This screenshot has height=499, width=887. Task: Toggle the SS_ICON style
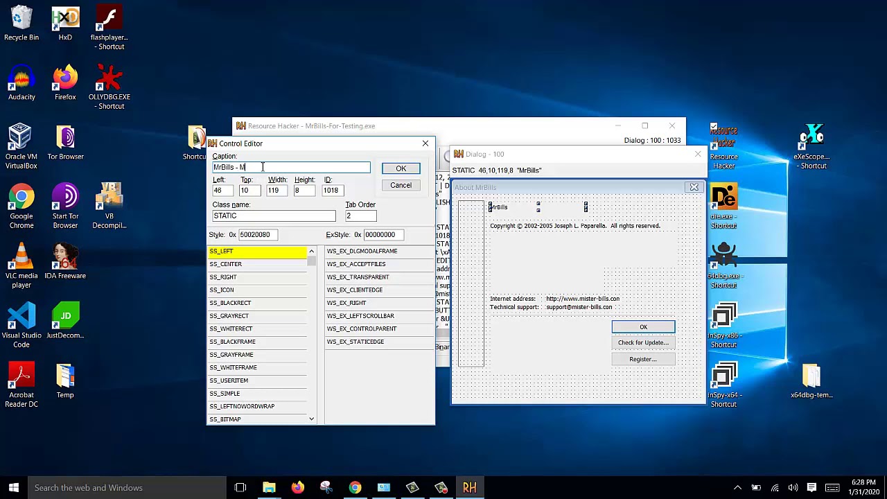257,290
